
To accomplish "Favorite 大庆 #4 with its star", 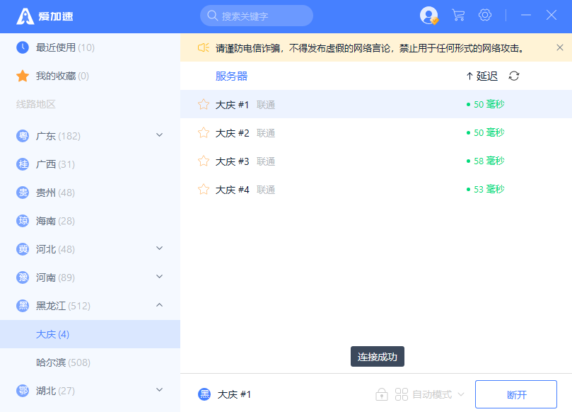I will pyautogui.click(x=204, y=189).
